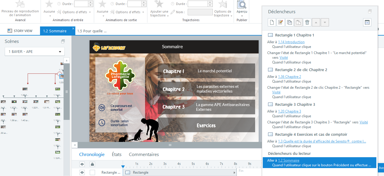The width and height of the screenshot is (384, 176).
Task: Open the scene dropdown 1 BAYER - APE
Action: pyautogui.click(x=35, y=52)
